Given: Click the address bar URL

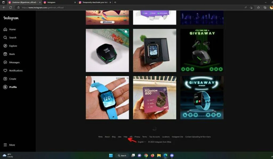Looking at the screenshot, I should [43, 7].
